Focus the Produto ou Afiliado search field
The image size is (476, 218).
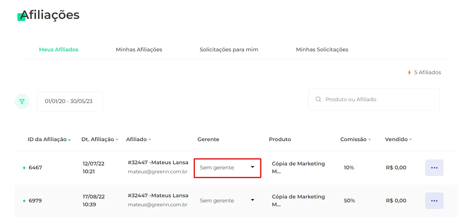pyautogui.click(x=374, y=99)
